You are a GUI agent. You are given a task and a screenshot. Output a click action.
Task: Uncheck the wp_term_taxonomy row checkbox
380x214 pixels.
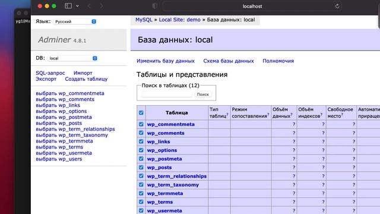coord(141,185)
